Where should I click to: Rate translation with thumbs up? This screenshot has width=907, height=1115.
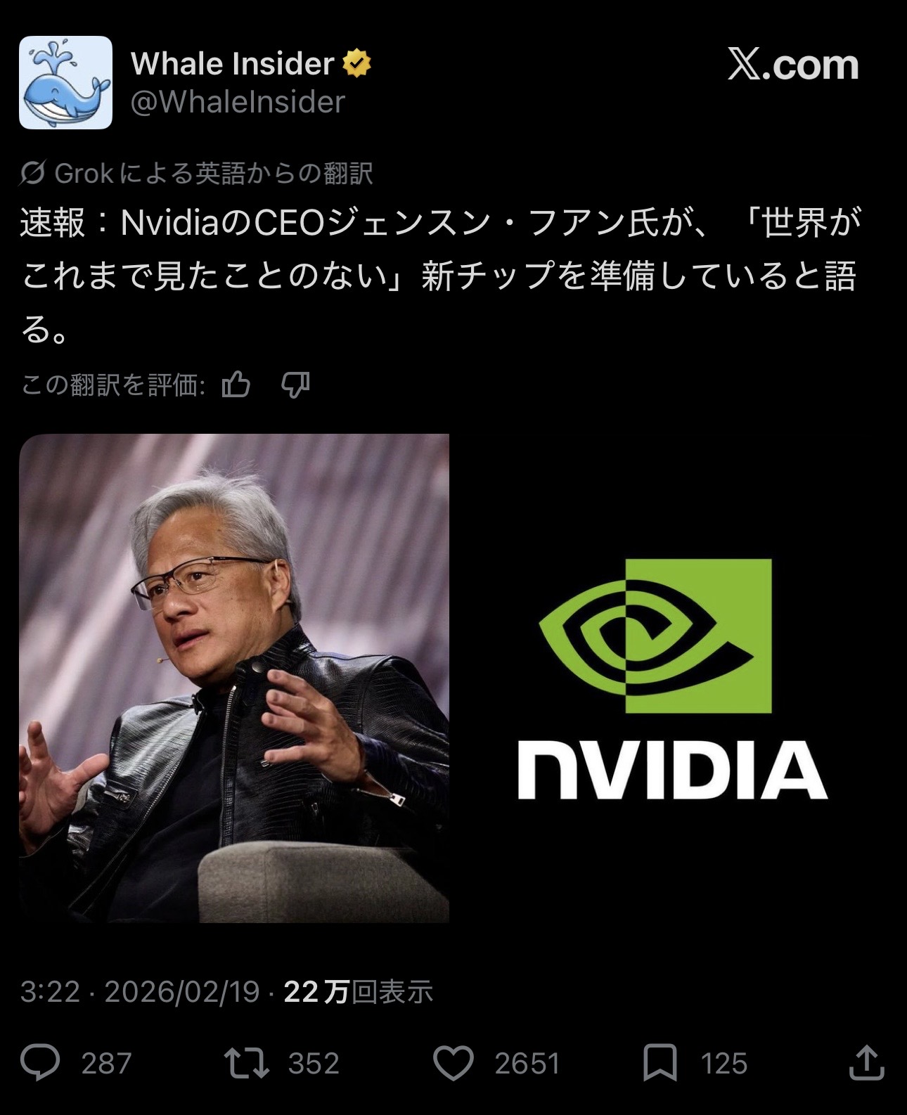[236, 385]
